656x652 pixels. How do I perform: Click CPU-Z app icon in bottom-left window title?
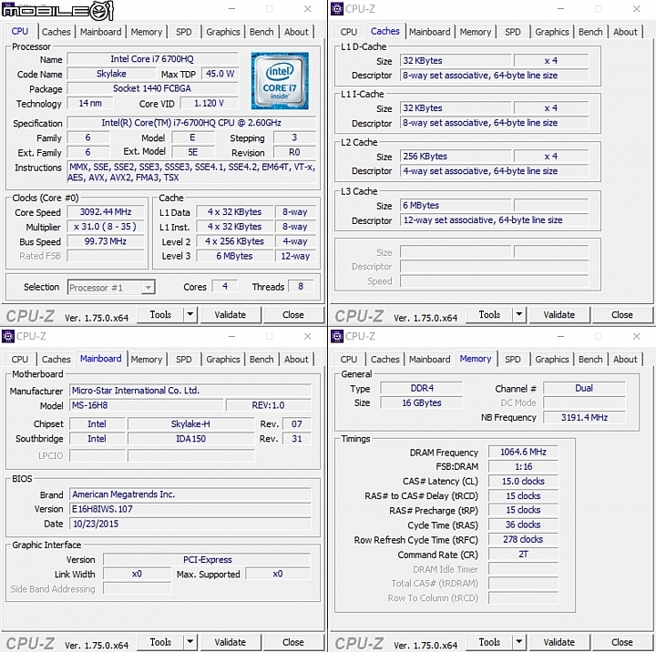click(x=8, y=336)
